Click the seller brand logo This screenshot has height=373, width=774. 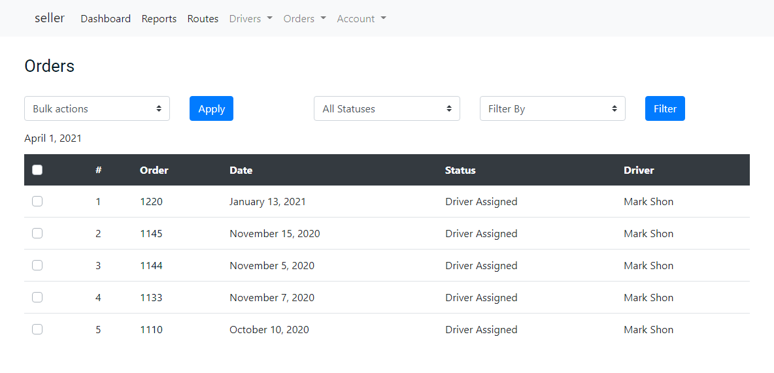pos(50,18)
